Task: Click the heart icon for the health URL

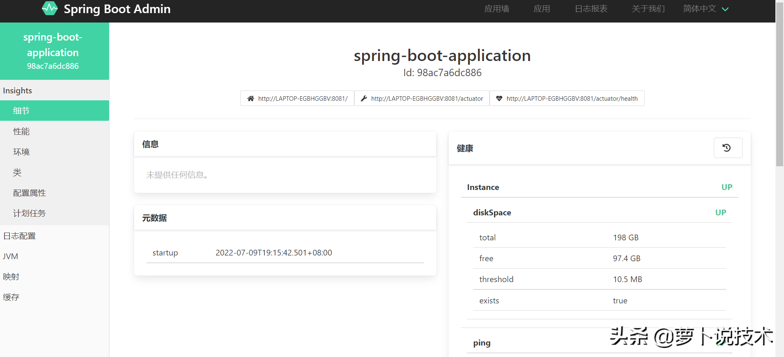Action: coord(499,98)
